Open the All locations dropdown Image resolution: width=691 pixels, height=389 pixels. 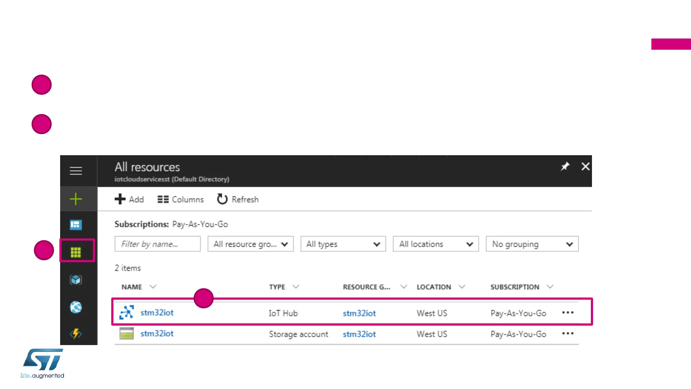point(435,244)
